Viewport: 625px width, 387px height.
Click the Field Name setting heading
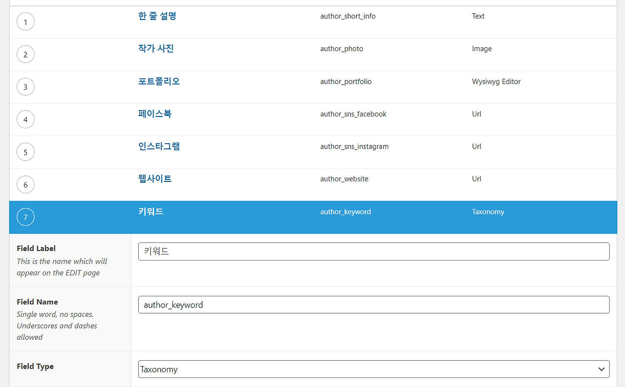tap(37, 302)
